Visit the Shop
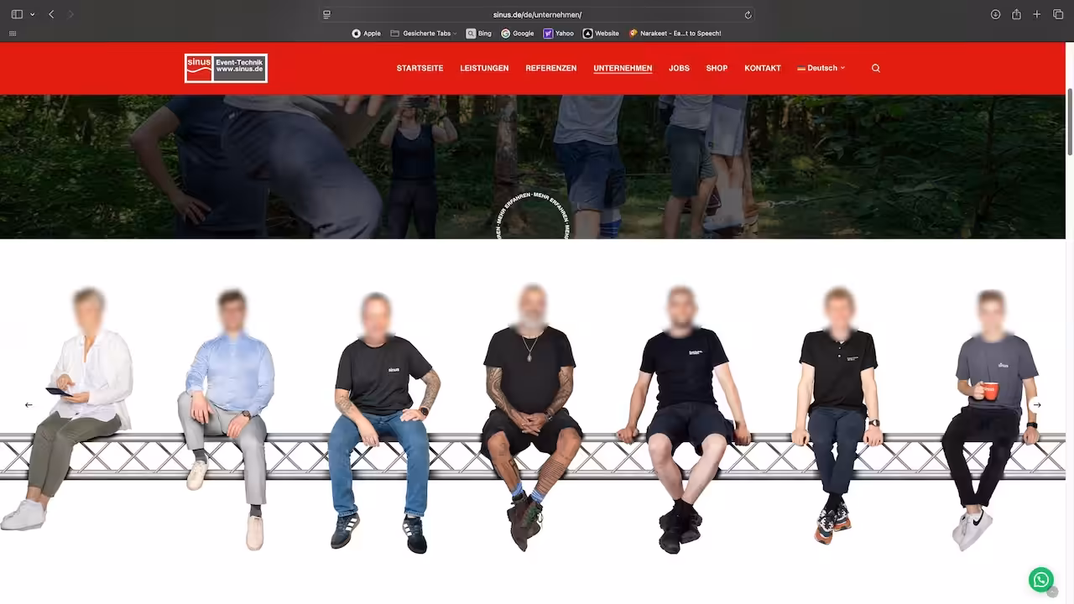This screenshot has height=604, width=1074. (x=717, y=68)
